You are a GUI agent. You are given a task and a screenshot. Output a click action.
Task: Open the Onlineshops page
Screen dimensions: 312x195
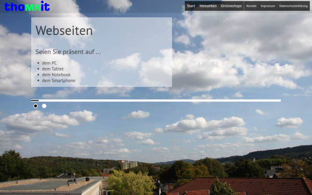tap(231, 6)
